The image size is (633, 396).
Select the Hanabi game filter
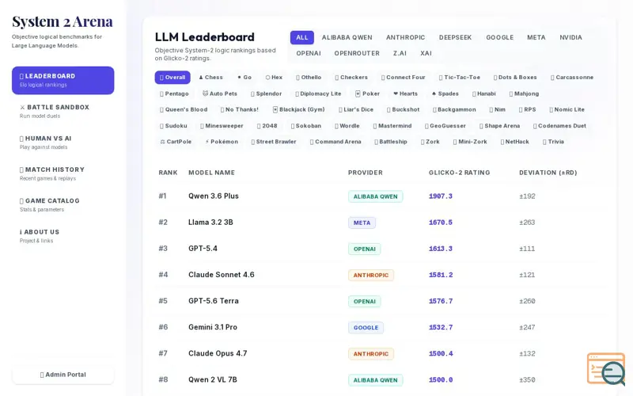pyautogui.click(x=483, y=93)
